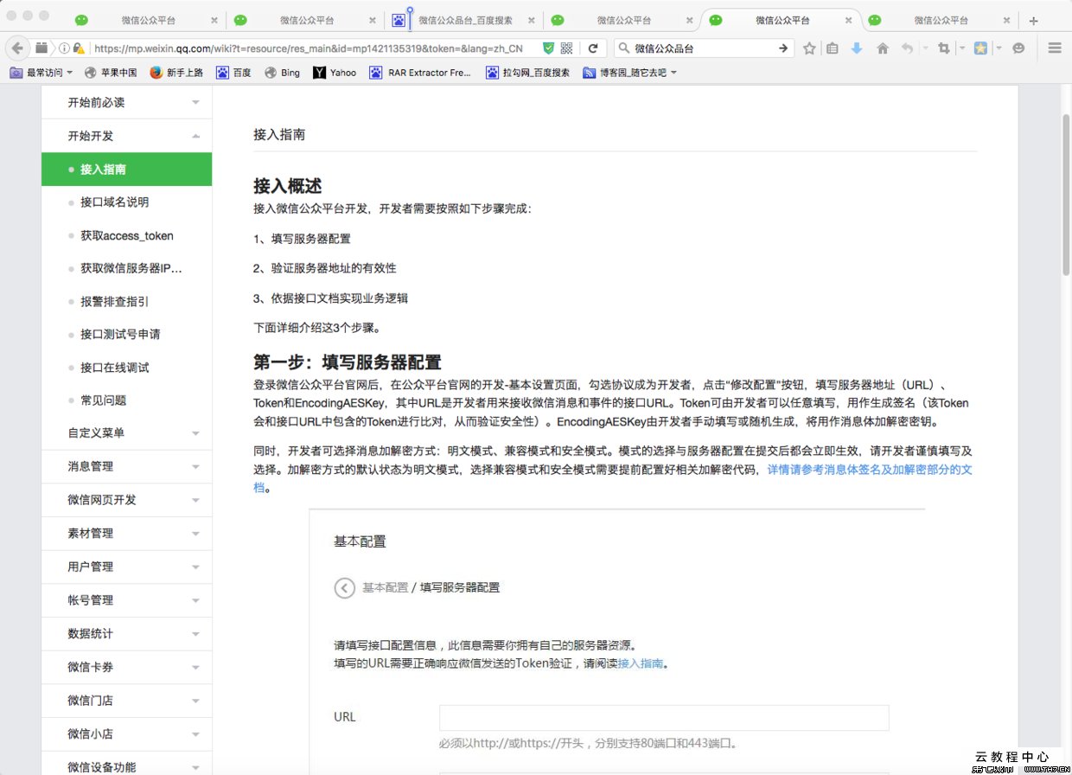
Task: Click the Home icon in the toolbar
Action: coord(883,49)
